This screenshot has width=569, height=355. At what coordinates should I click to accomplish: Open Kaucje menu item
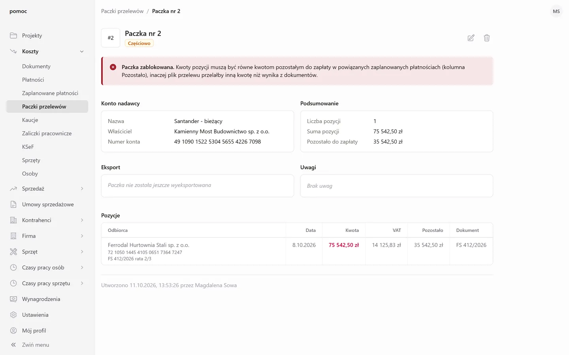pos(47,120)
